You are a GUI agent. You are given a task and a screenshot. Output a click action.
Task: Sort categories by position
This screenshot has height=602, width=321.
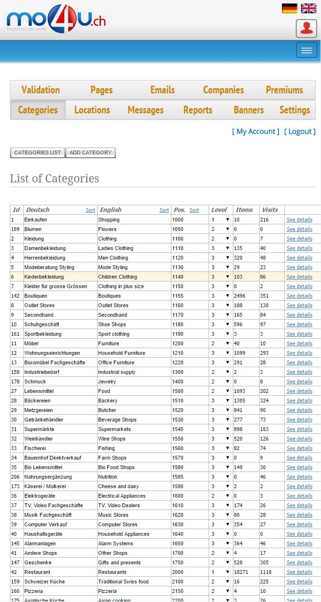[x=194, y=210]
